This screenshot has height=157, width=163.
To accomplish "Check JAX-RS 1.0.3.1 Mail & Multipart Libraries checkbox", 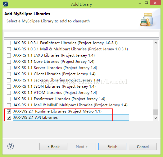I will [9, 49].
